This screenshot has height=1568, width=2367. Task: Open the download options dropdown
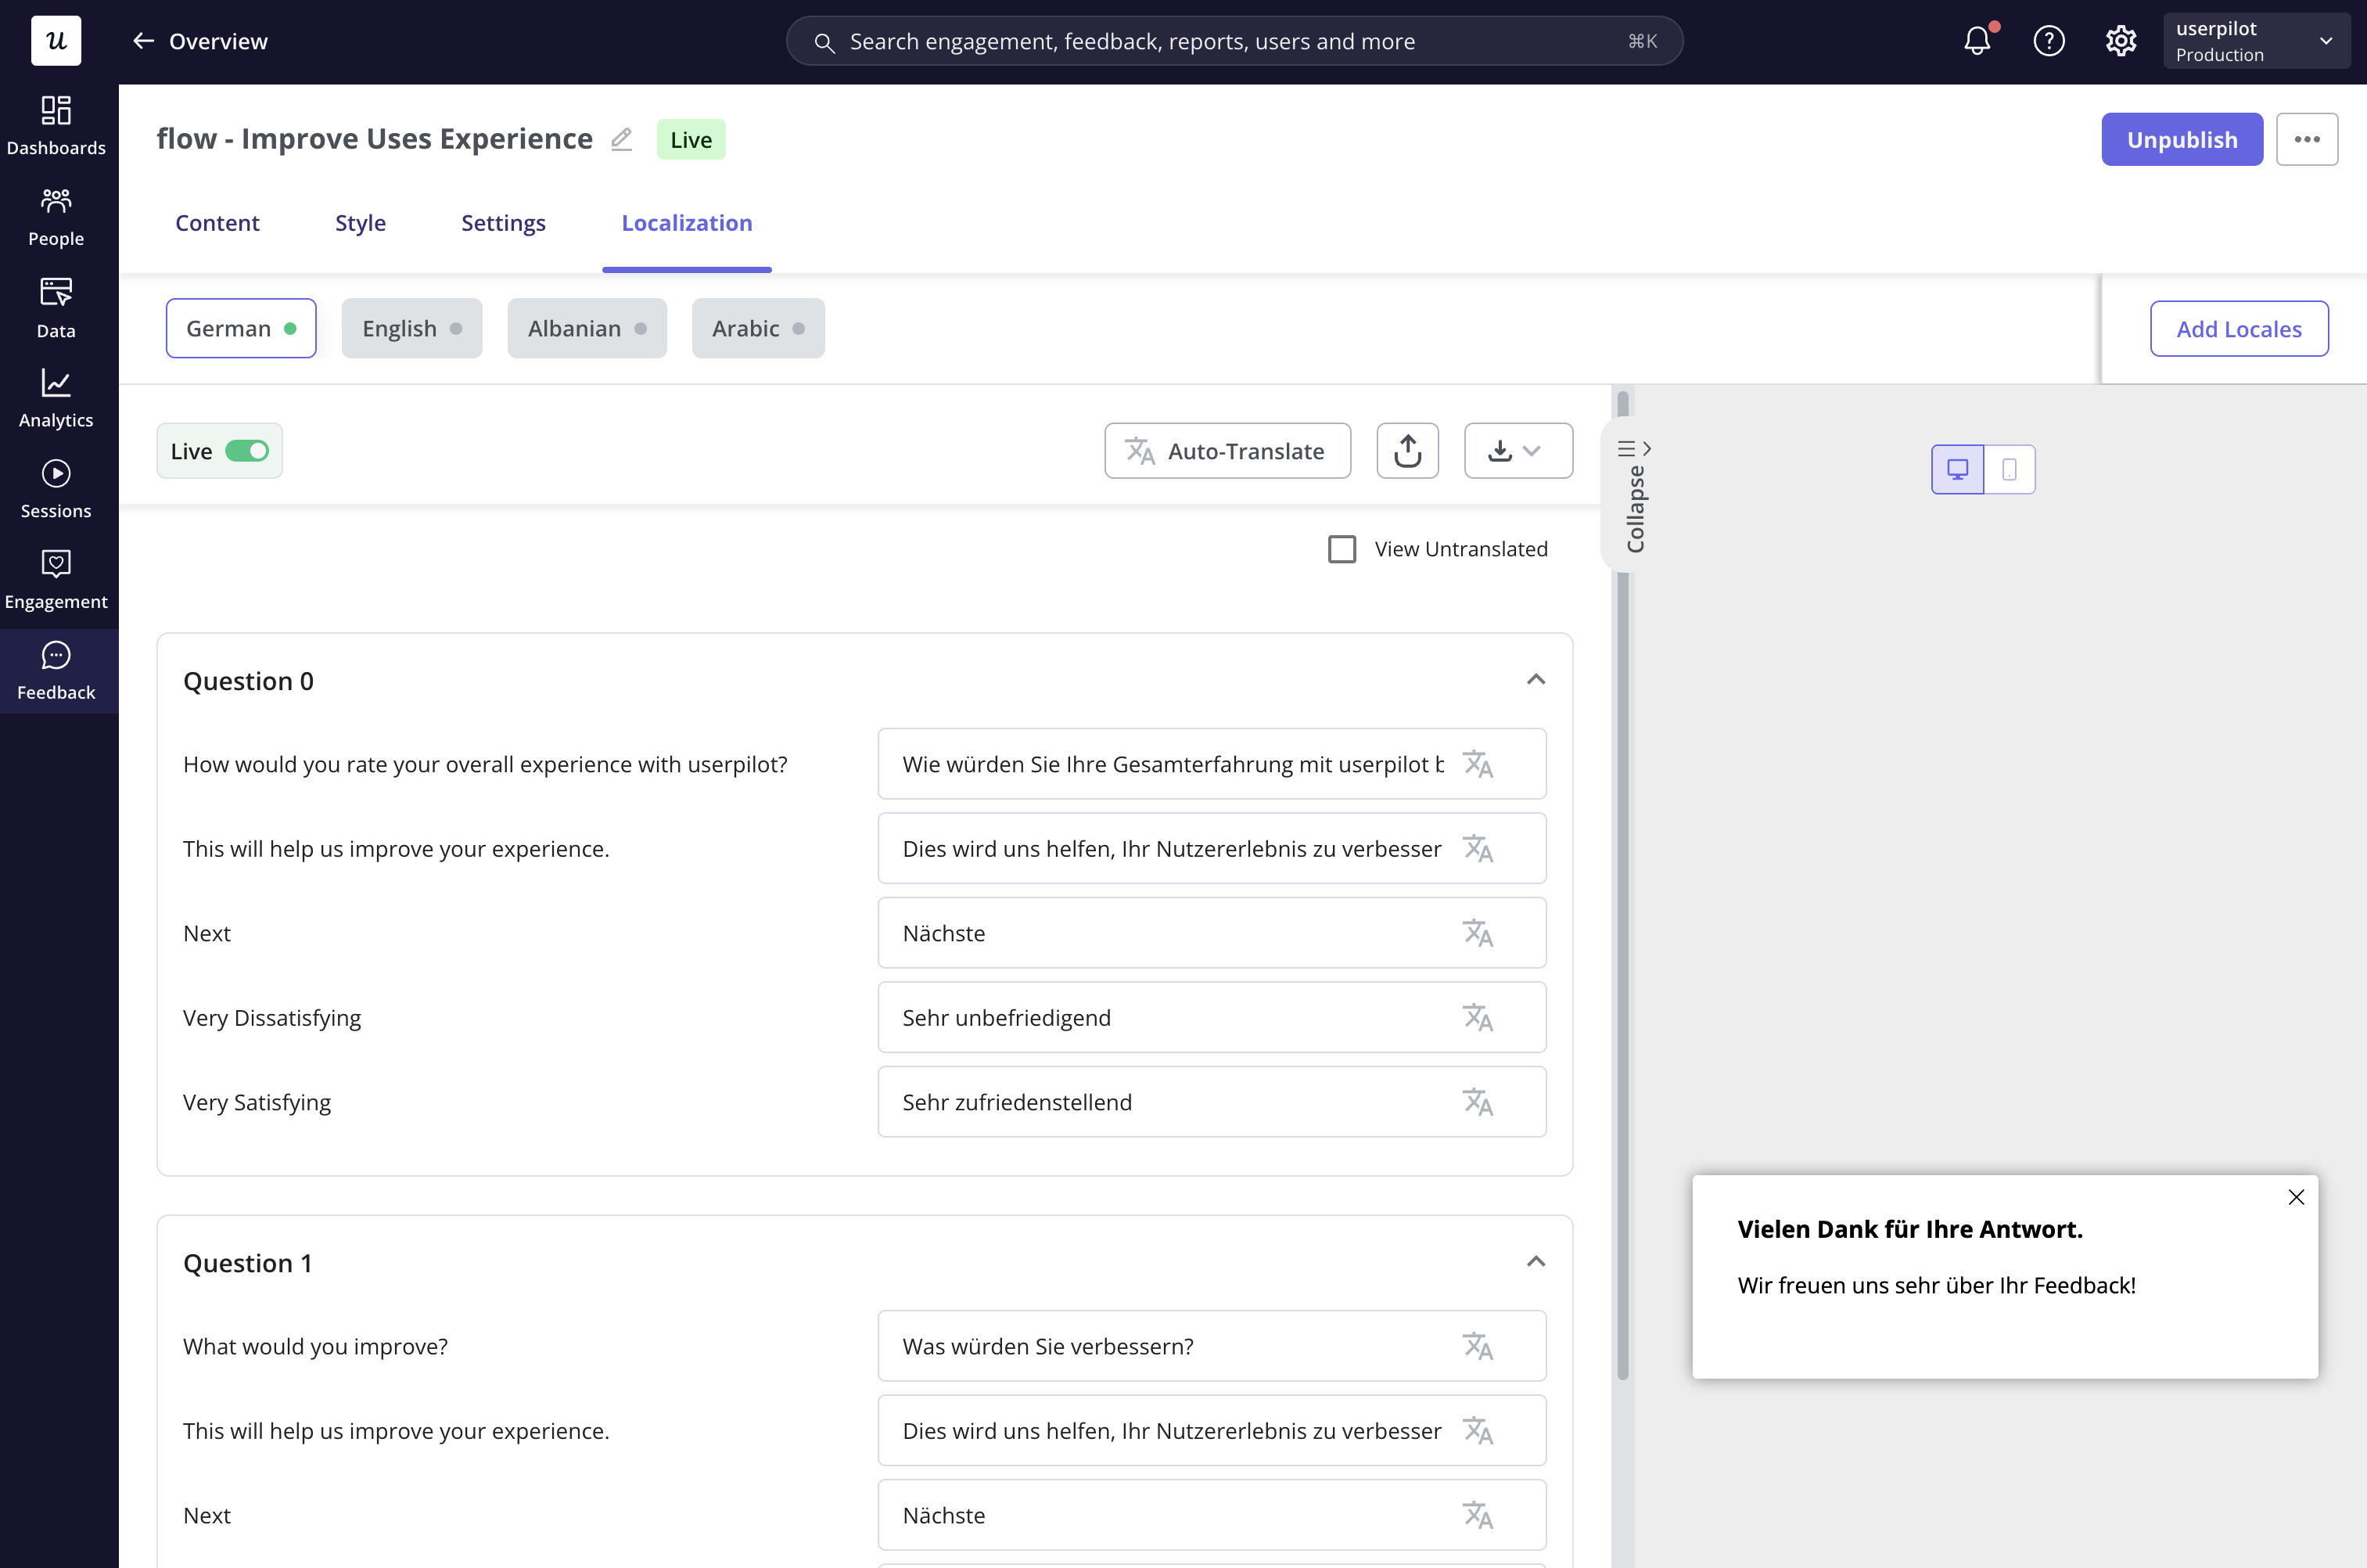pos(1518,451)
